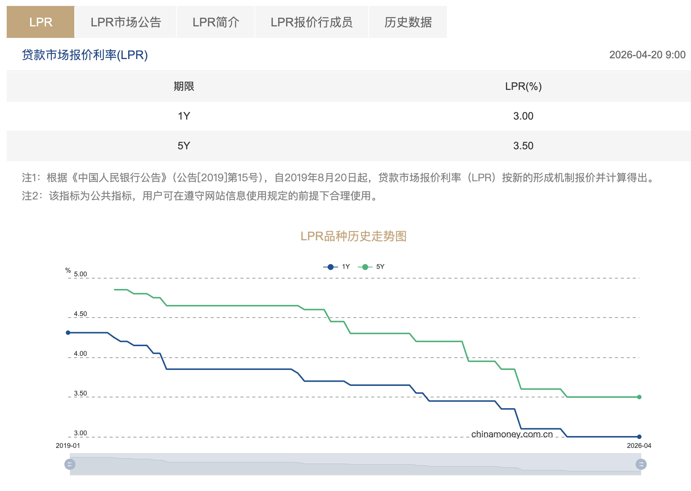Click the chart title LPR品种历史走势图
Image resolution: width=691 pixels, height=491 pixels.
coord(353,235)
